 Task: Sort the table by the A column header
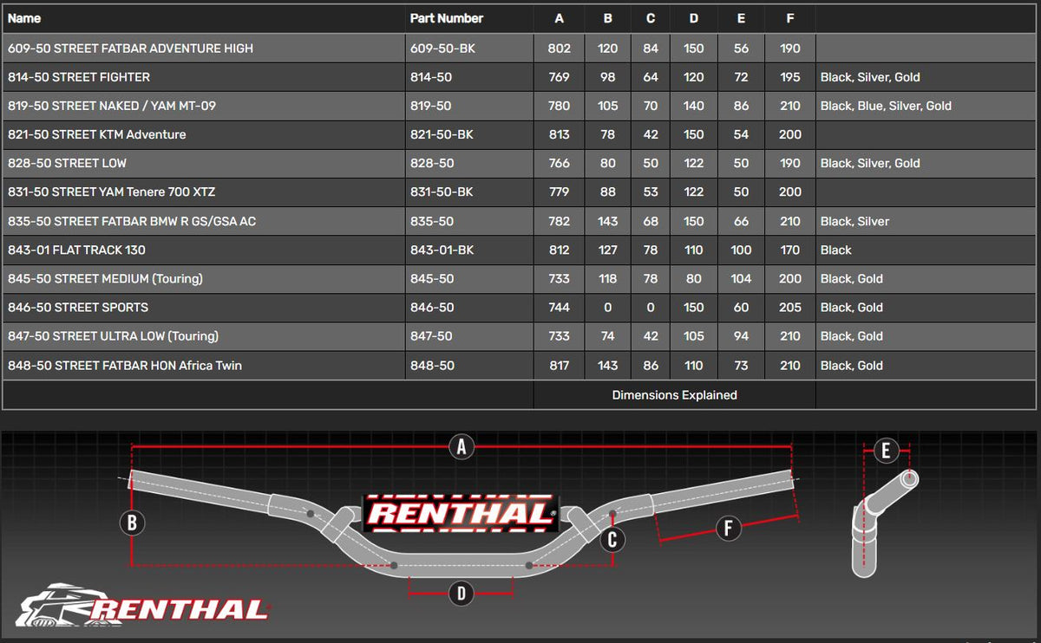click(559, 18)
